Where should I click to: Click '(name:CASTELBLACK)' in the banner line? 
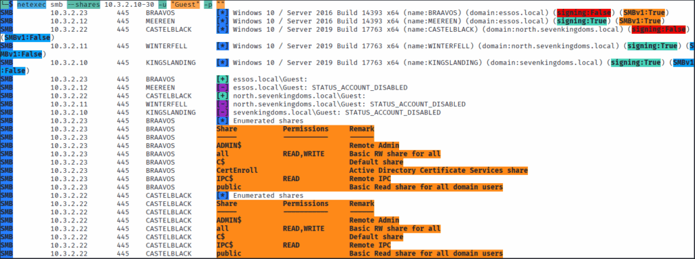[440, 29]
